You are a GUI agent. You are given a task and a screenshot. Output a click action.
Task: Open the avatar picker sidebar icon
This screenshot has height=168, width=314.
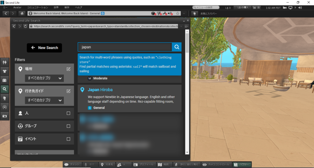(4, 62)
